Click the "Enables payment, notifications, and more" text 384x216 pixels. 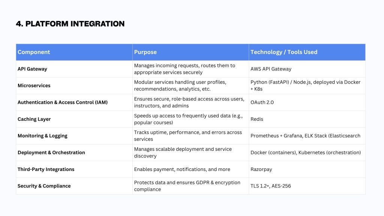pos(182,169)
